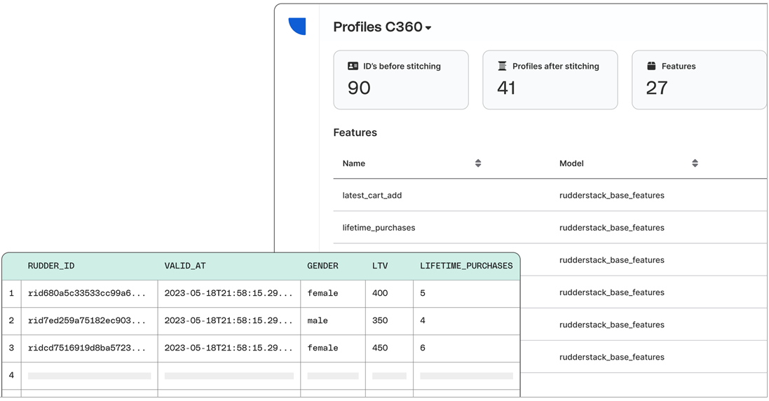Click the LTV column header

(380, 266)
